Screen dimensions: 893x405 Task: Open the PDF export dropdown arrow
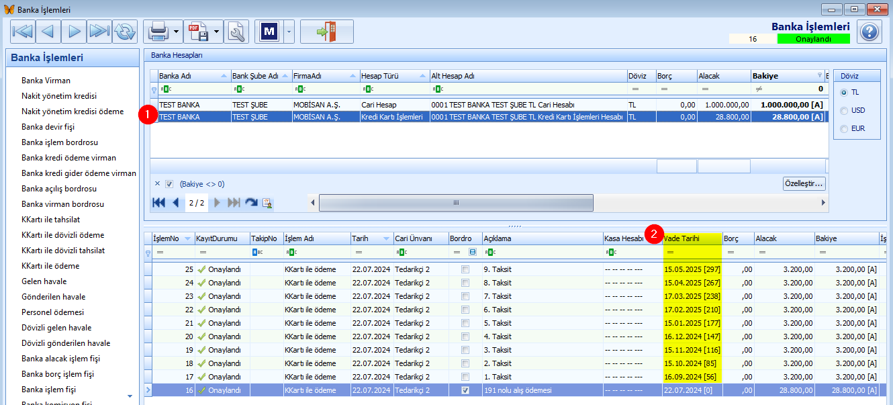(x=217, y=31)
